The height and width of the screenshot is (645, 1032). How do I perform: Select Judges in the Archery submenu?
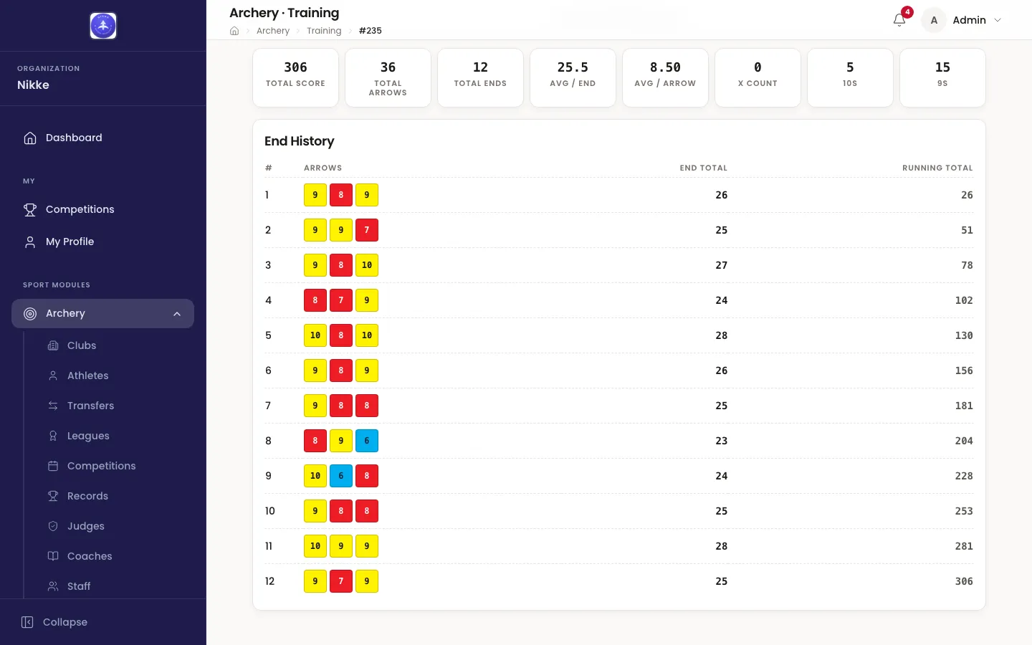tap(109, 526)
